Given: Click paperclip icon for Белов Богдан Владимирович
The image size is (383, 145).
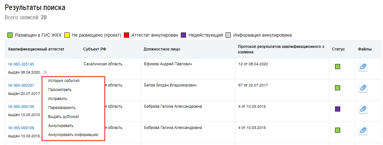Looking at the screenshot, I should 363,88.
